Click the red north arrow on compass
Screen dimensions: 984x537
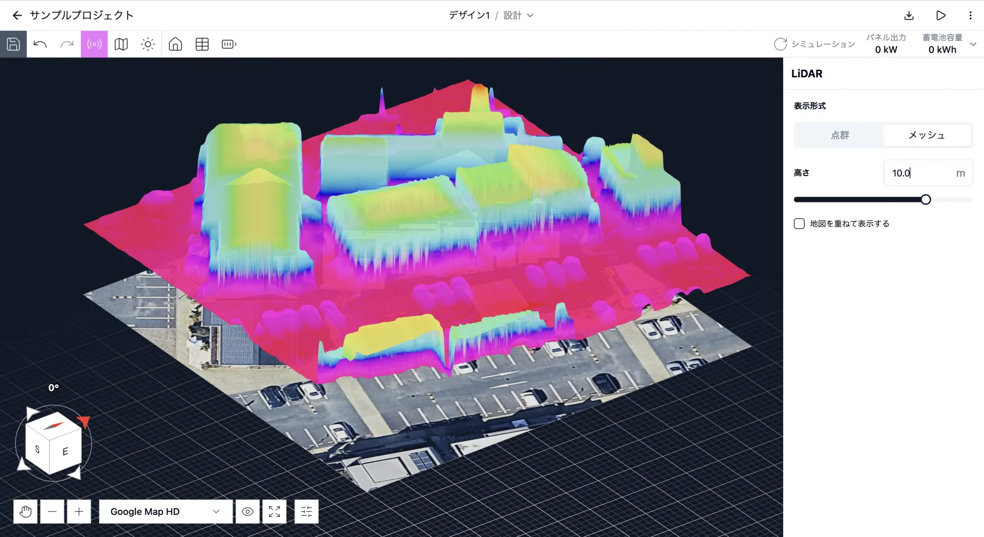84,422
